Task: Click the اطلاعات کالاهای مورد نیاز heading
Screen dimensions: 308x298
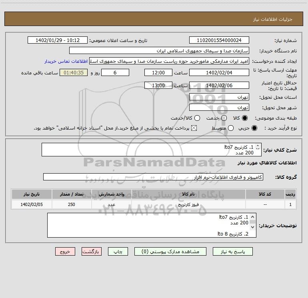Action: [x=267, y=163]
